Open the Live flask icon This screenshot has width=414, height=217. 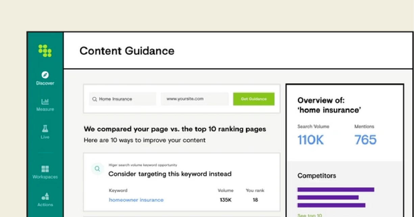45,128
